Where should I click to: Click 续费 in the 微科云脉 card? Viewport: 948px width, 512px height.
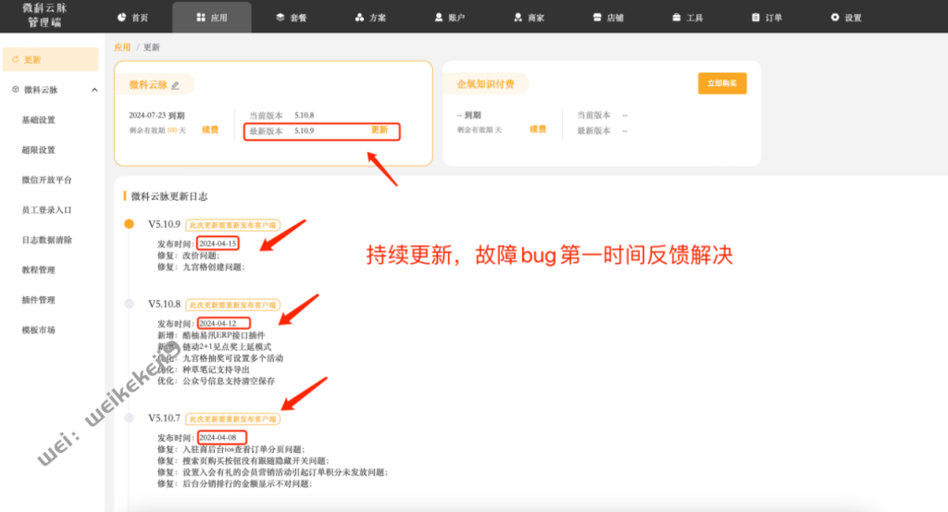(x=210, y=130)
